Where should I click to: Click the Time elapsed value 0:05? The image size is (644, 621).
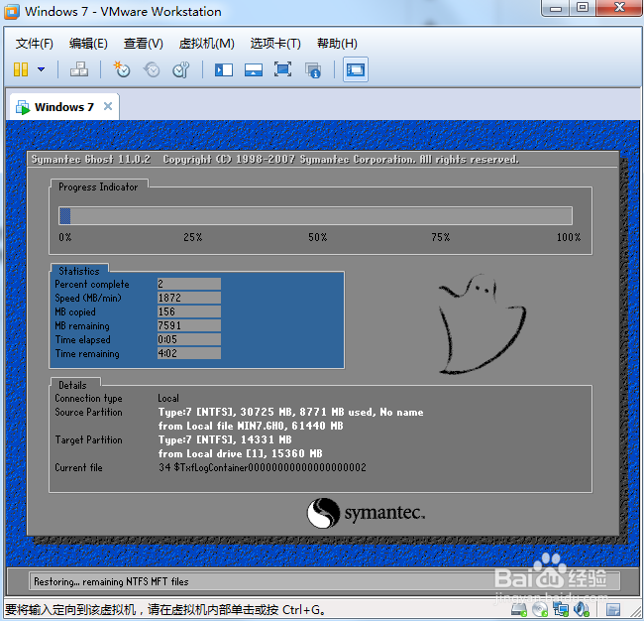tap(189, 339)
